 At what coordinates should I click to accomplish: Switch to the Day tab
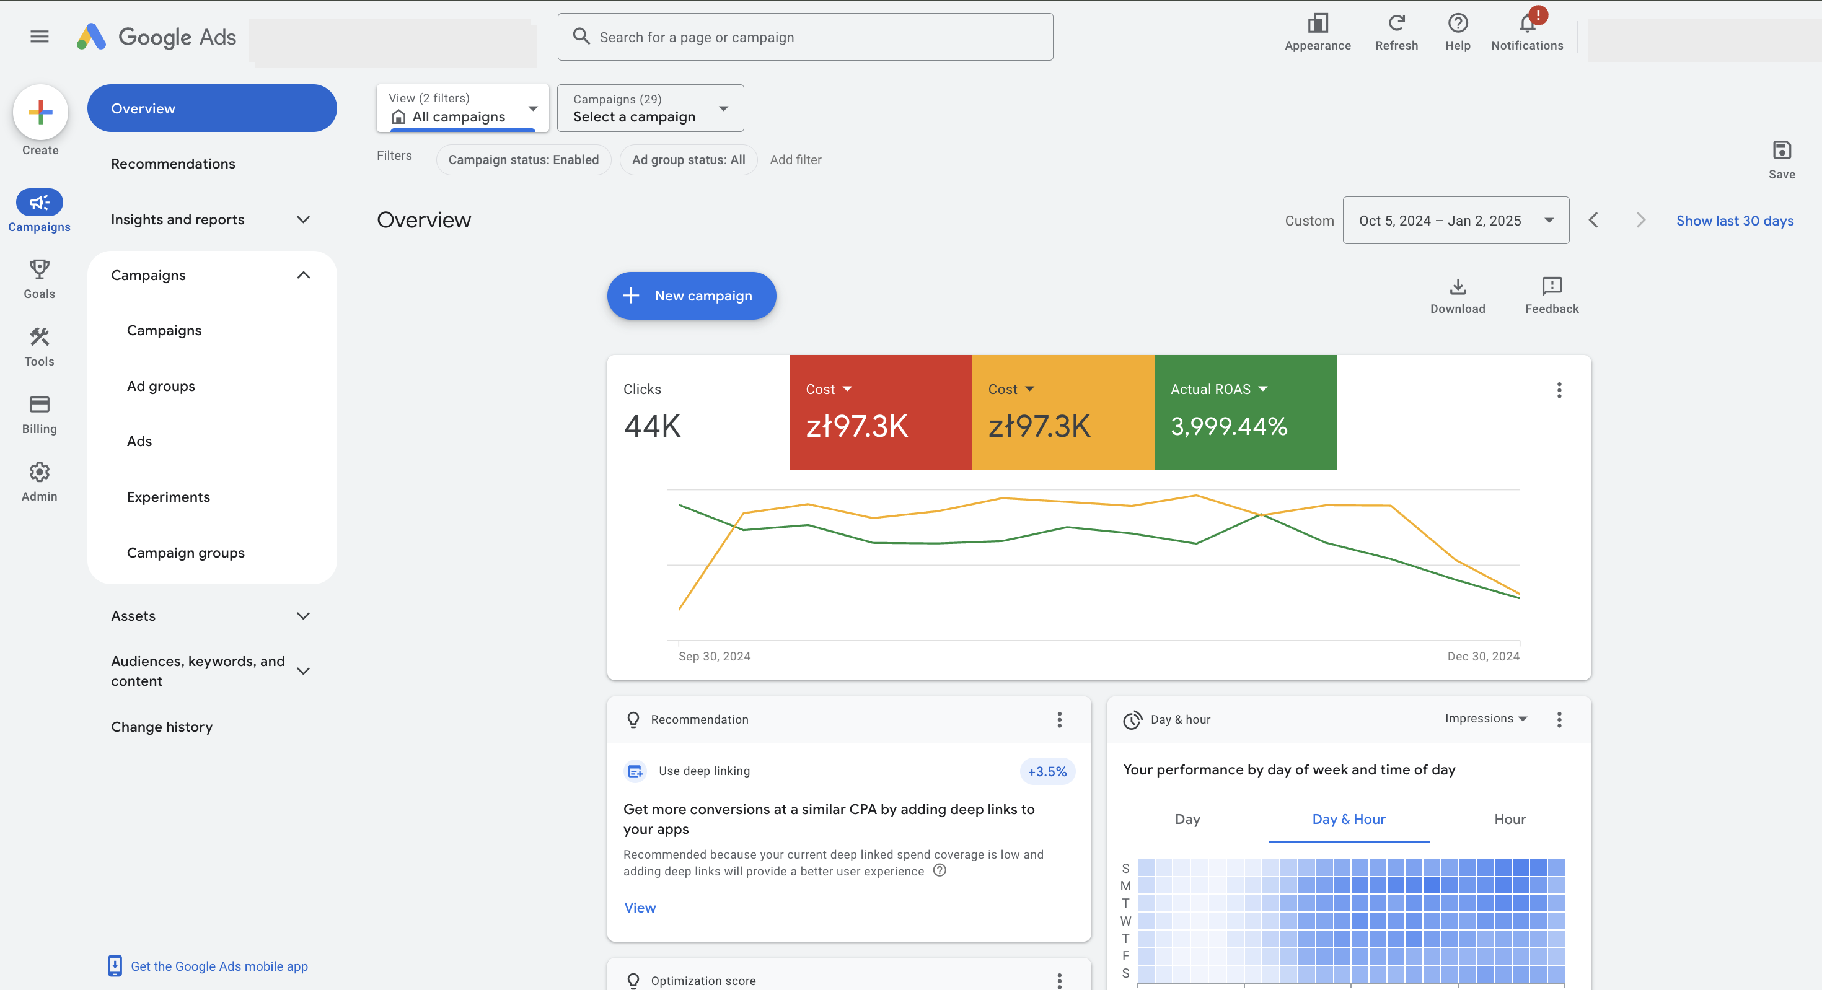tap(1187, 820)
